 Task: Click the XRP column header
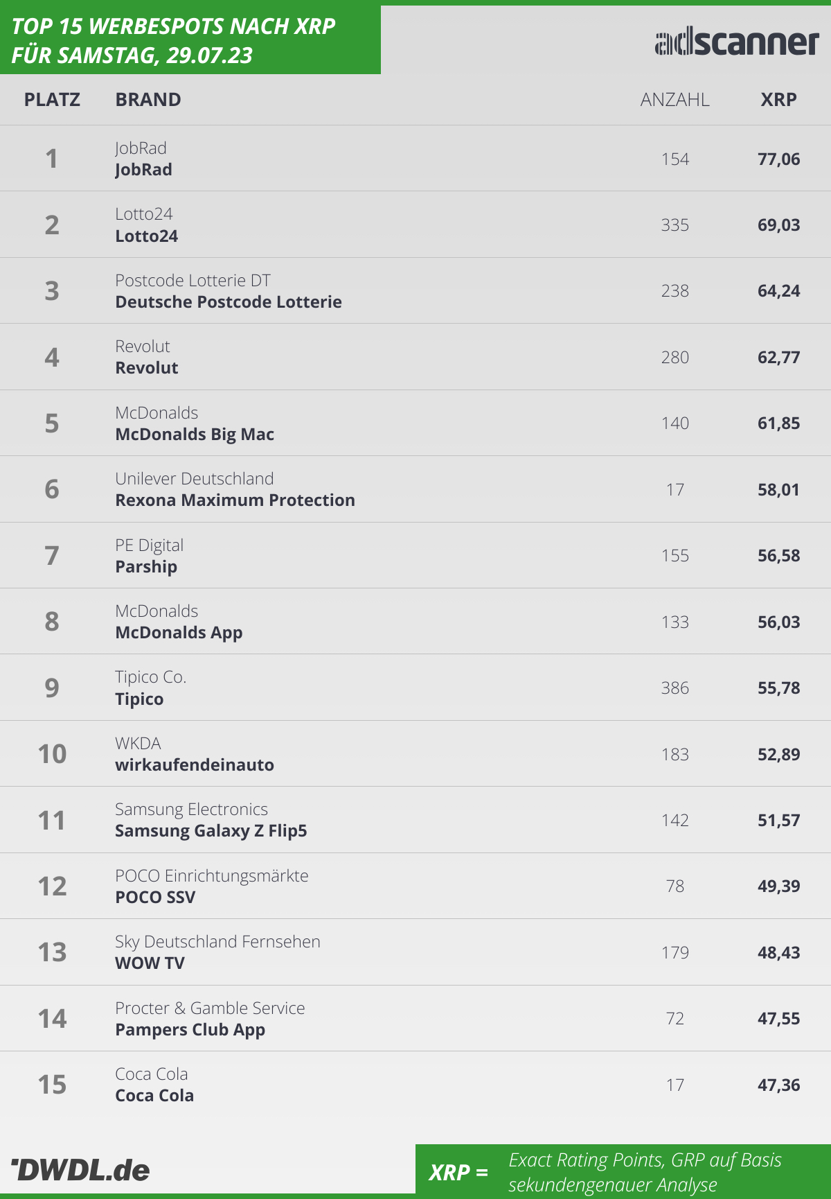[x=778, y=100]
